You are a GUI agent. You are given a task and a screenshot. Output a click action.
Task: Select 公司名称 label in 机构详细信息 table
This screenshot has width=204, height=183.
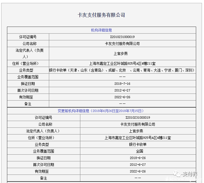(x=29, y=44)
